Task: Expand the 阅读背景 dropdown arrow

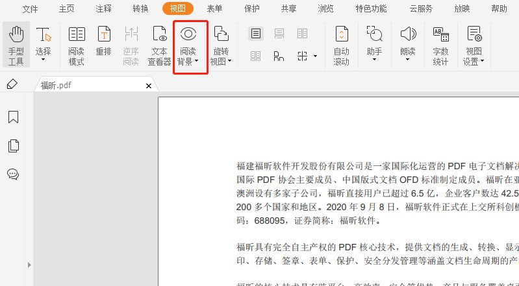Action: 196,61
